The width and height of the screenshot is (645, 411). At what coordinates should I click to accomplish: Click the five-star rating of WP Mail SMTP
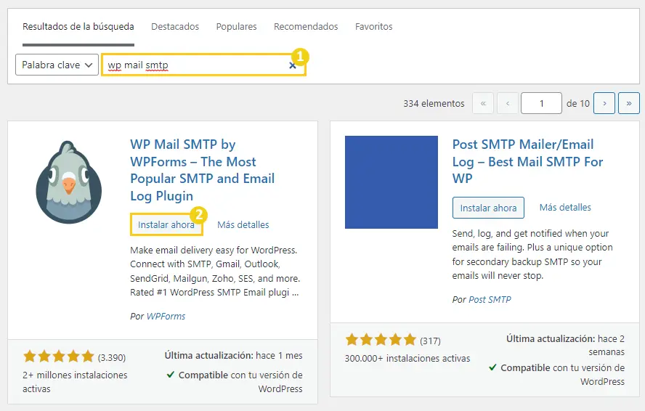59,357
